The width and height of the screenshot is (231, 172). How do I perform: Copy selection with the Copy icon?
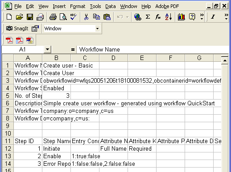(x=96, y=17)
